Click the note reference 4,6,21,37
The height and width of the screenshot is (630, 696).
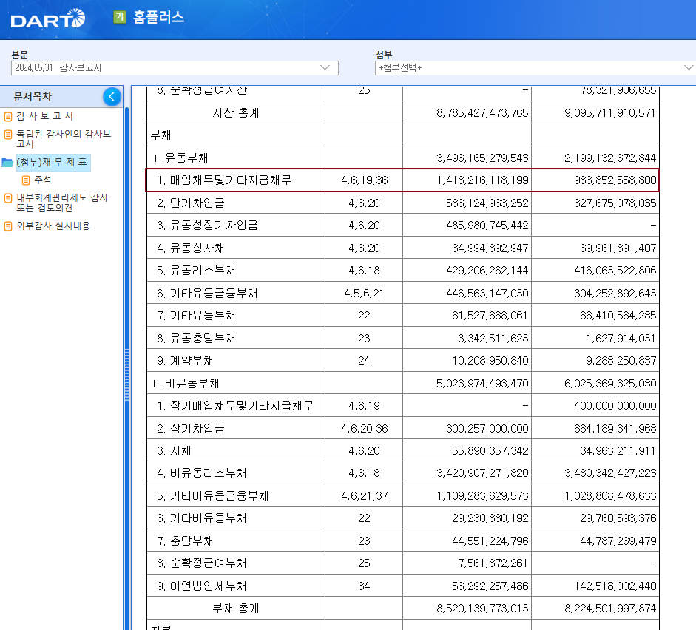[x=365, y=496]
